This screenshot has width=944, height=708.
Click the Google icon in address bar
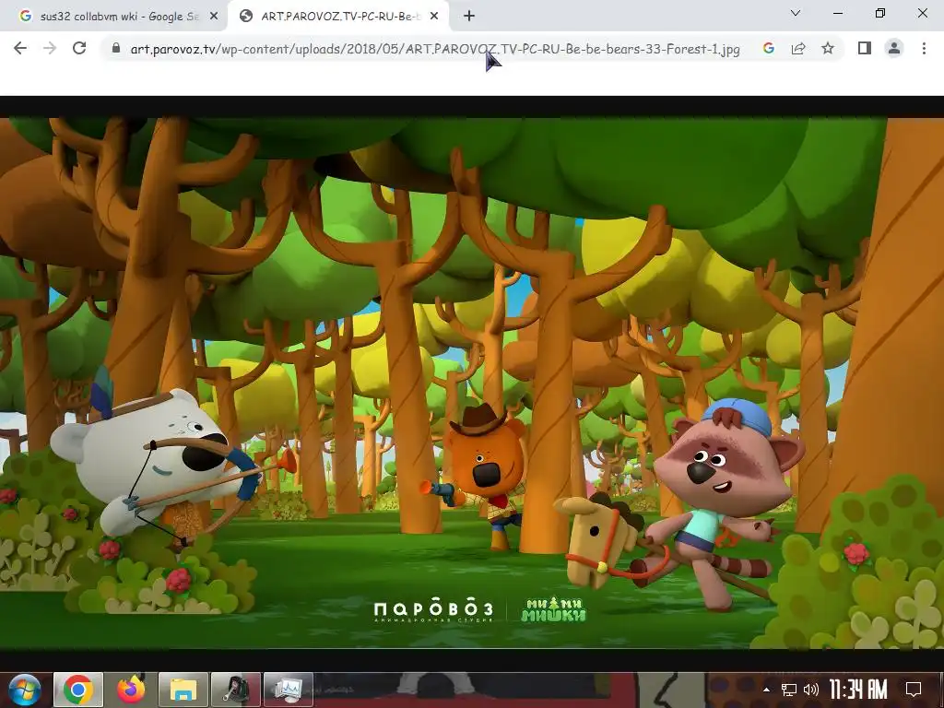tap(768, 48)
